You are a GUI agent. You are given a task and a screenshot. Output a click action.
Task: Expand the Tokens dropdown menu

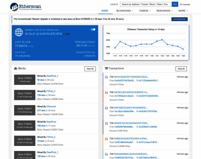point(145,11)
